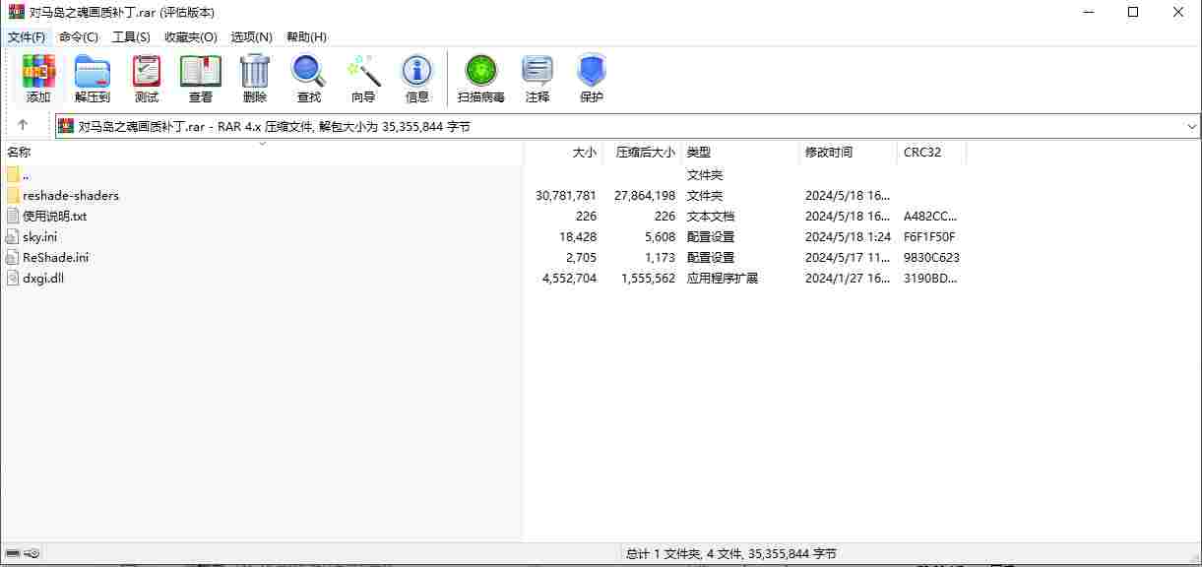
Task: Click the date 2024/5/18 1:24
Action: (x=848, y=236)
